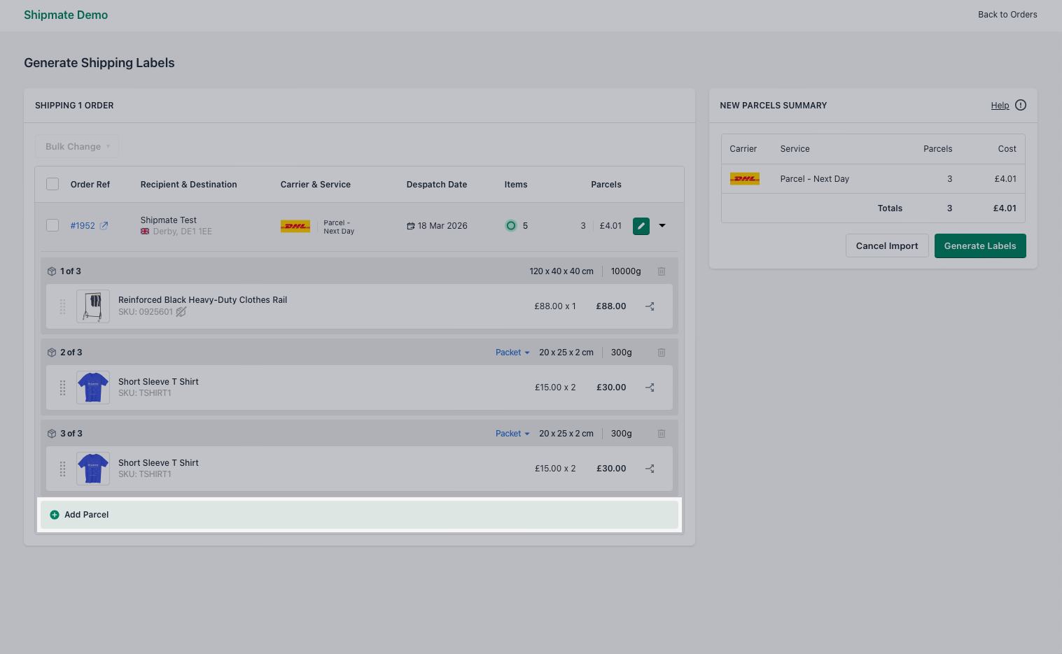Screen dimensions: 1062x654
Task: Click the green status circle beside item count 5
Action: (x=511, y=225)
